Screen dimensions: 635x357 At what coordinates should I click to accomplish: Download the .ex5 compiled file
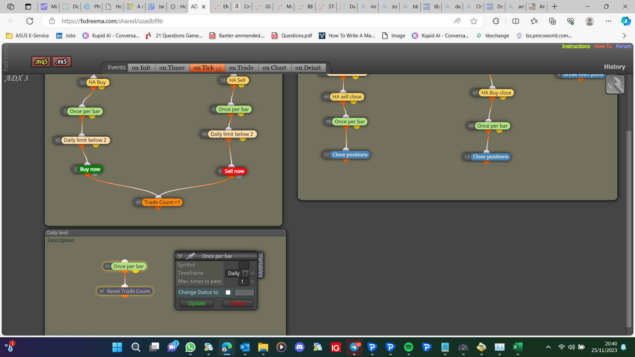[62, 61]
